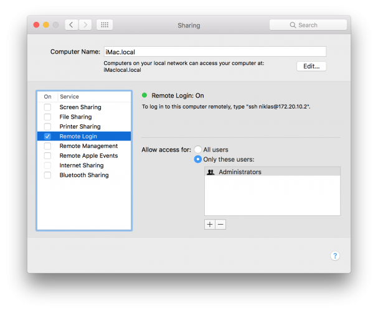The image size is (378, 312).
Task: Click the Edit… button
Action: coord(311,66)
